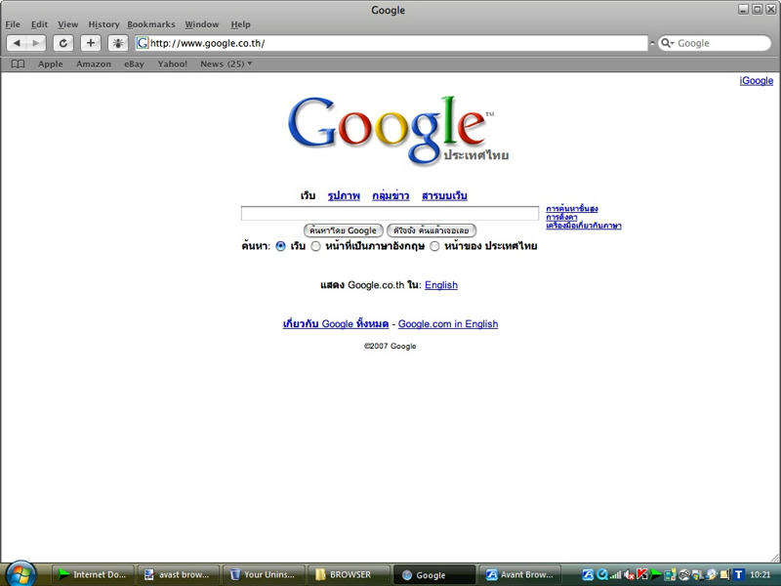This screenshot has width=781, height=586.
Task: Click the ดีใจจัง ค้นแล้วเจอเลย button
Action: 432,230
